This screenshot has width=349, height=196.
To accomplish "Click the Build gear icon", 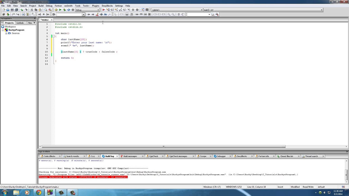I will [56, 10].
